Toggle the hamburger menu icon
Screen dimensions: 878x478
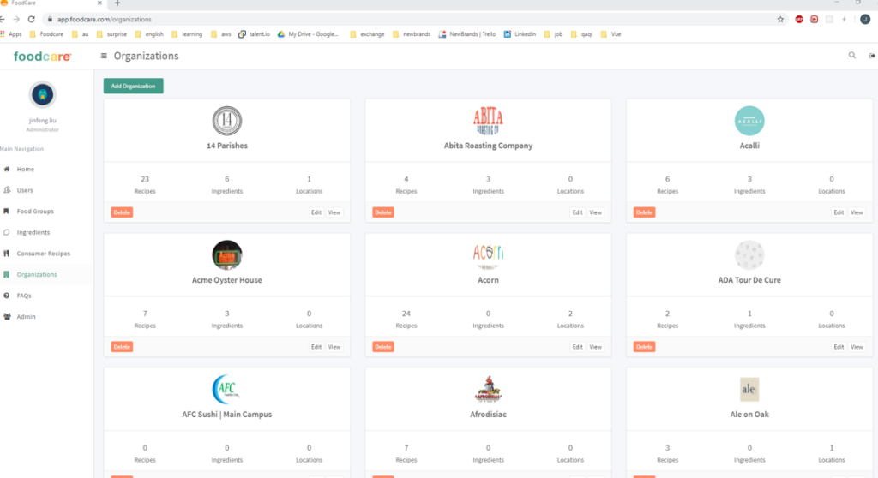[104, 56]
